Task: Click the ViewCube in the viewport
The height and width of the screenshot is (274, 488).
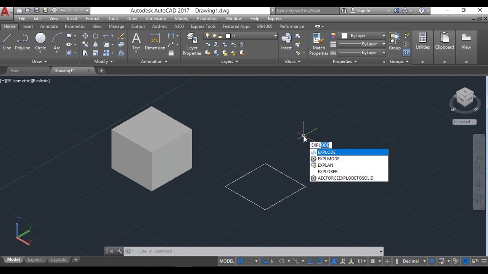Action: (x=465, y=98)
